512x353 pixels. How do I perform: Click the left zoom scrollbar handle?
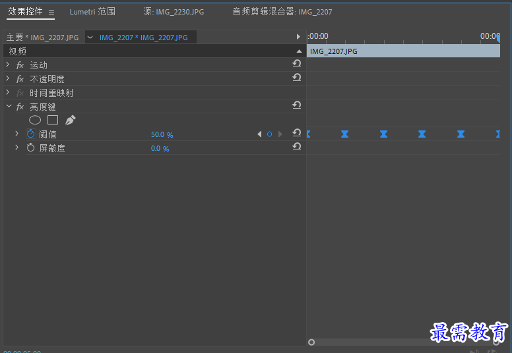[311, 342]
